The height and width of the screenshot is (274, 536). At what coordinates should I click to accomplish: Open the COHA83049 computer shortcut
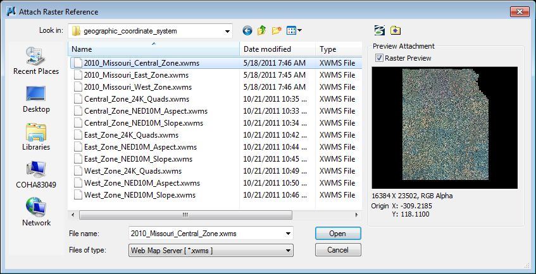(x=36, y=175)
